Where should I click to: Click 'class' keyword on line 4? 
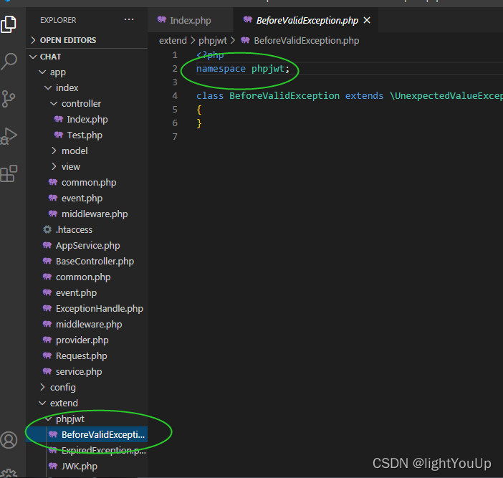tap(210, 95)
